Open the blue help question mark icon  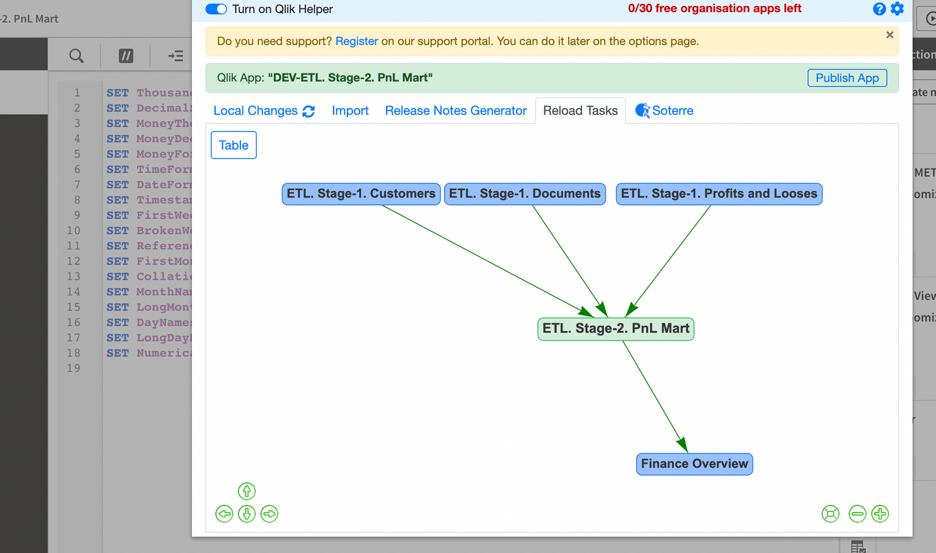879,9
